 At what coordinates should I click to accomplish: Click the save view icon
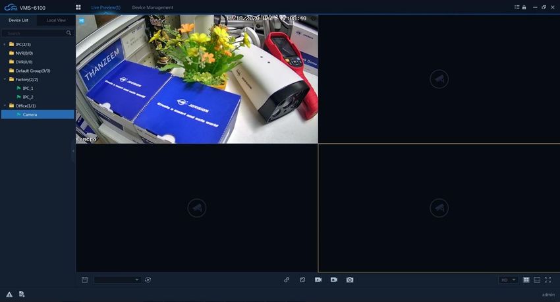click(84, 280)
